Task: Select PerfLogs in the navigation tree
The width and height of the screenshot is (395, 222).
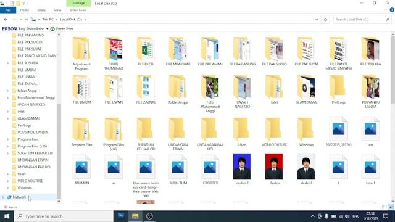Action: pyautogui.click(x=24, y=125)
